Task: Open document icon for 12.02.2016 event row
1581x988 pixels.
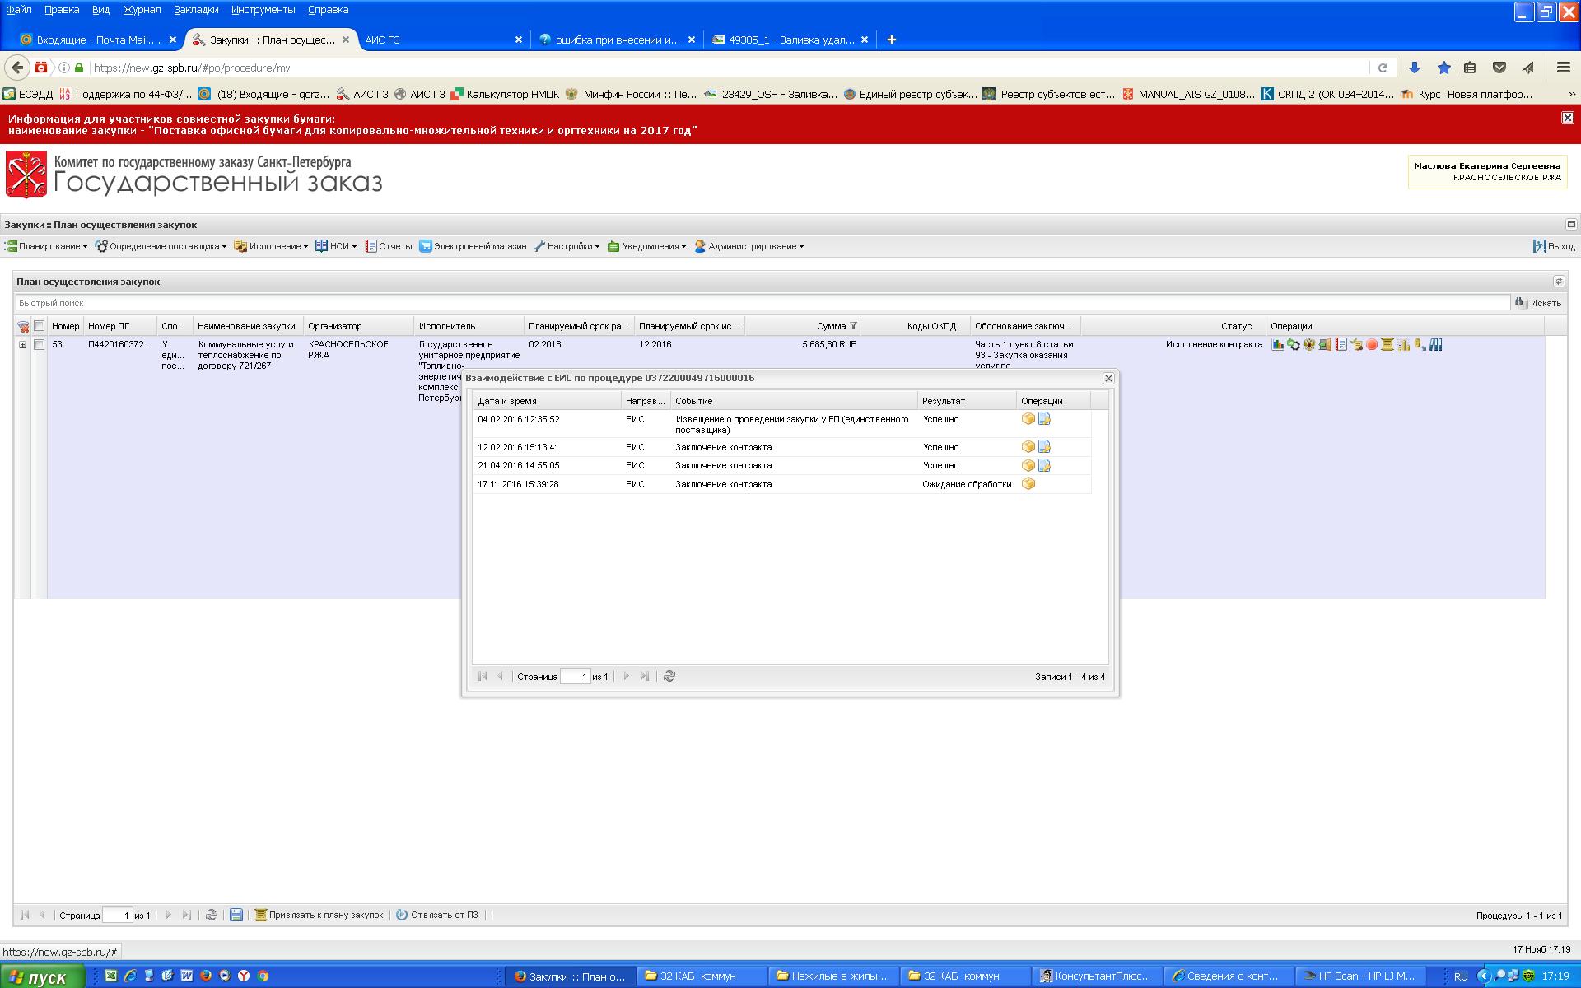Action: (x=1044, y=447)
